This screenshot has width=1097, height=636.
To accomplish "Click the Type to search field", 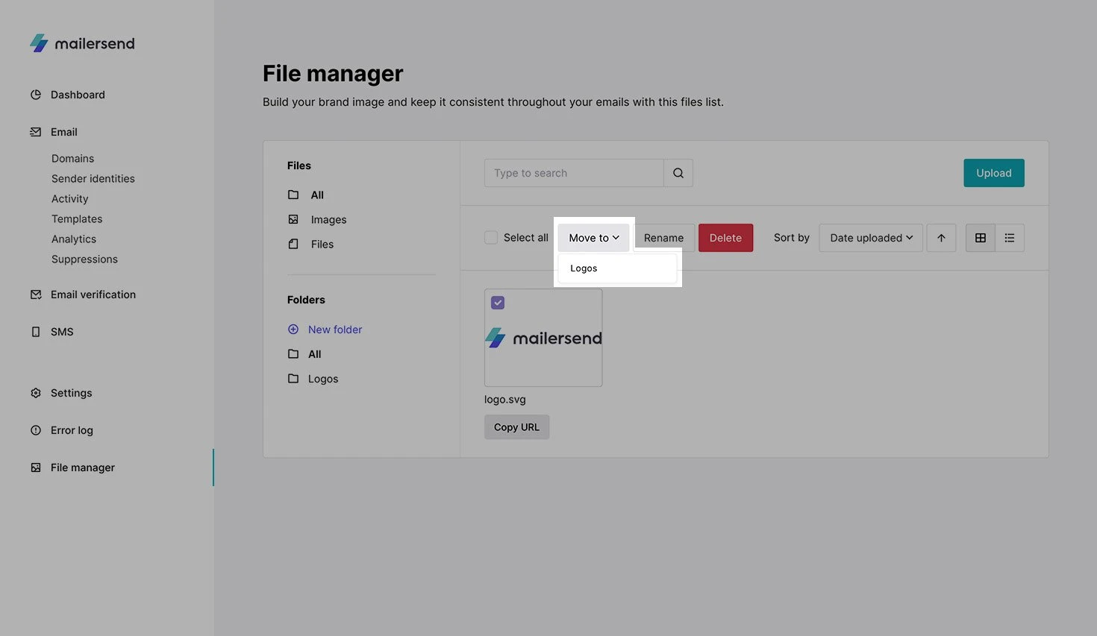I will pyautogui.click(x=573, y=173).
